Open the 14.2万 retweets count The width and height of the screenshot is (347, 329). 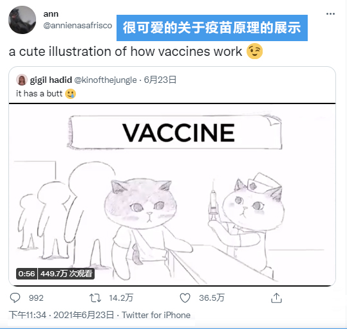click(x=121, y=298)
